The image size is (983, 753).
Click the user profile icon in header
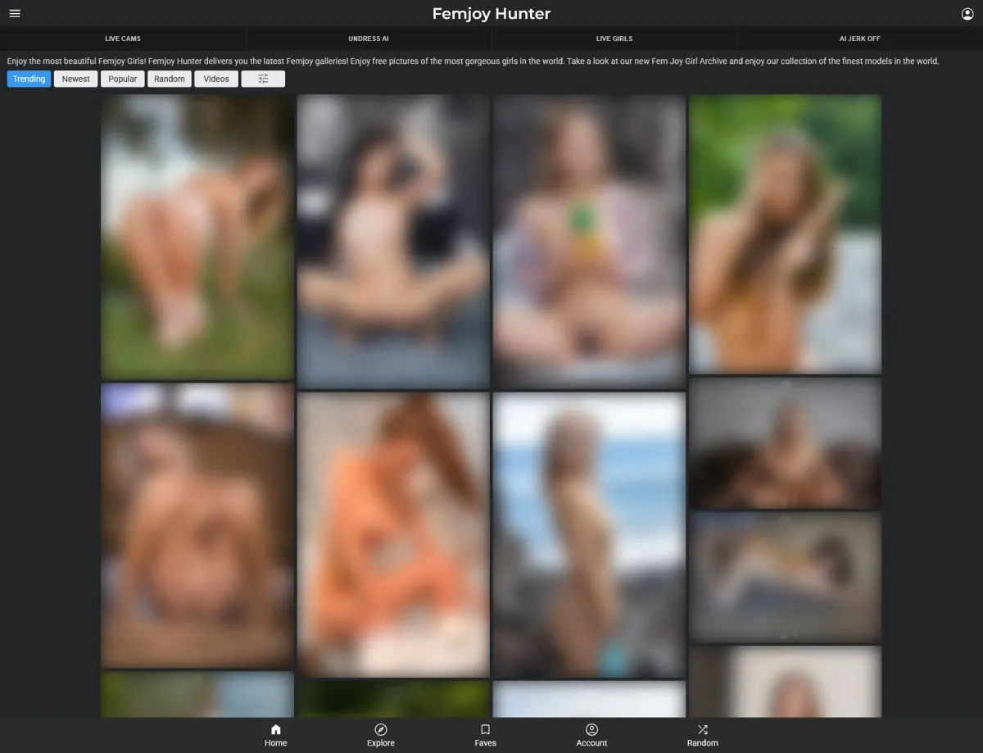click(967, 14)
